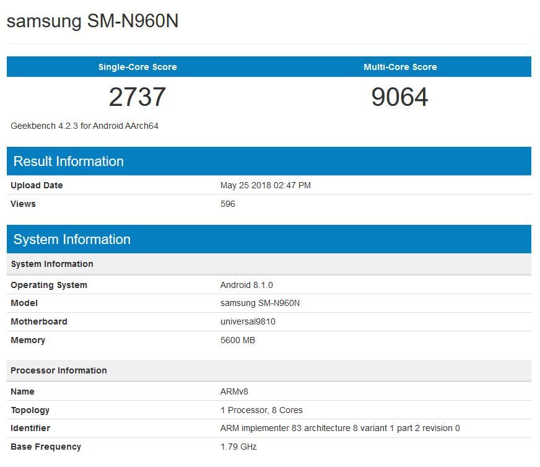Click the samsung SM-N960N model value in table
The width and height of the screenshot is (540, 467).
pyautogui.click(x=260, y=303)
